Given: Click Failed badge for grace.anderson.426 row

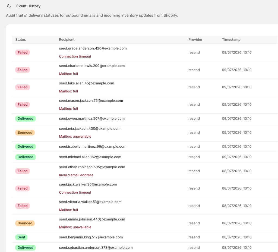Looking at the screenshot, I should [23, 52].
